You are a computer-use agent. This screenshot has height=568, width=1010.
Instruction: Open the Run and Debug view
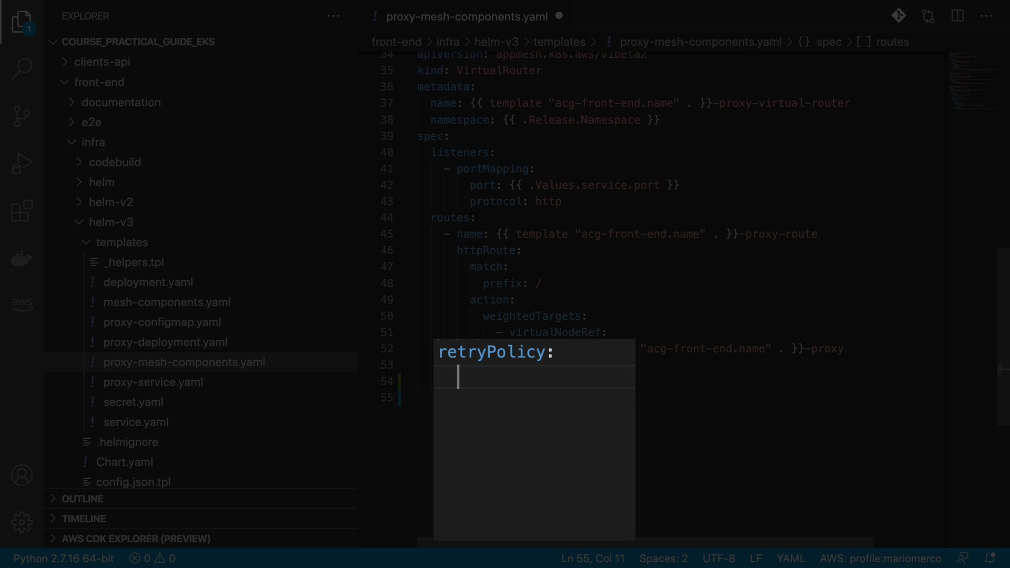click(22, 164)
